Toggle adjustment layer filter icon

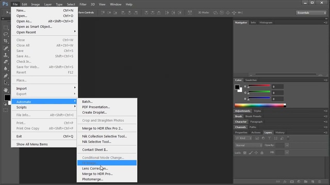(x=263, y=138)
